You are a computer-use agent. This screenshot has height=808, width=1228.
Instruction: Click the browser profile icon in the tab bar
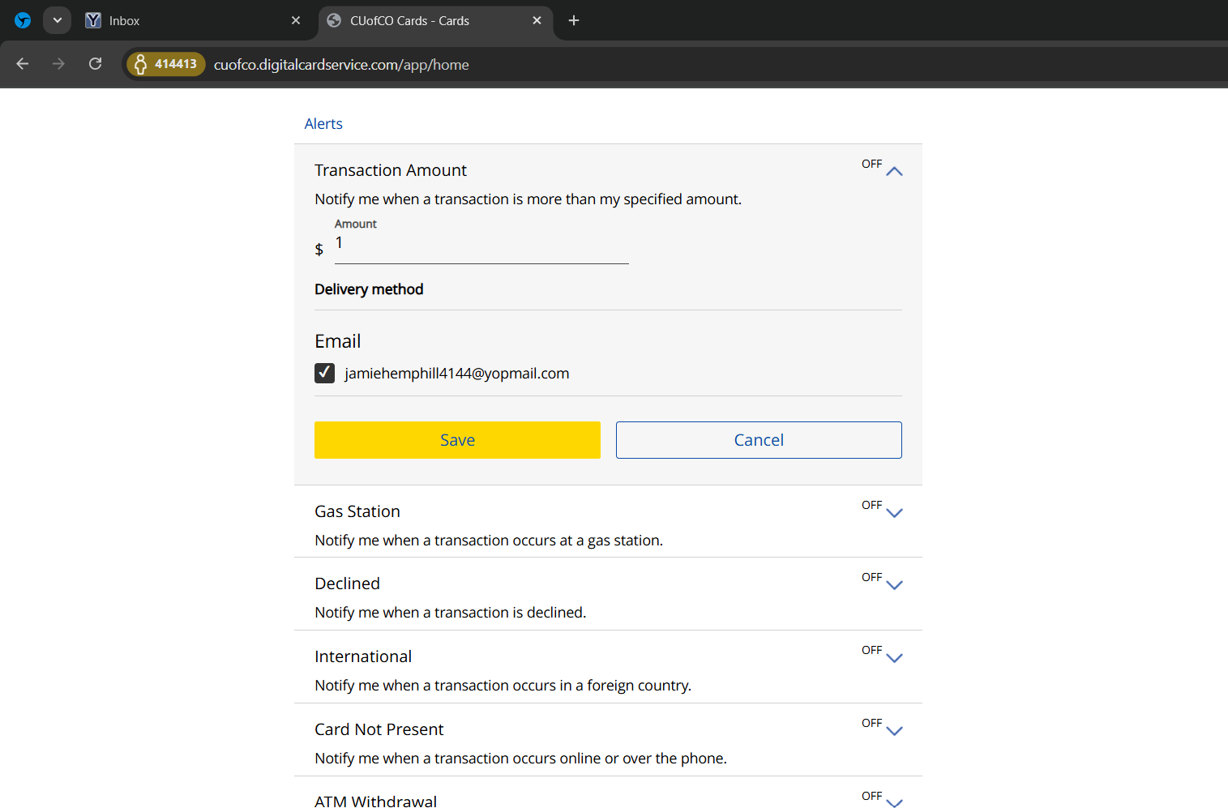click(x=23, y=20)
